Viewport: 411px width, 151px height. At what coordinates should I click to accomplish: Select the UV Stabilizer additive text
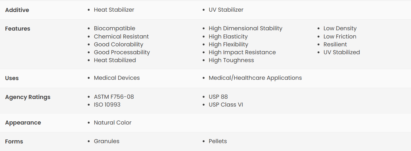tap(226, 10)
